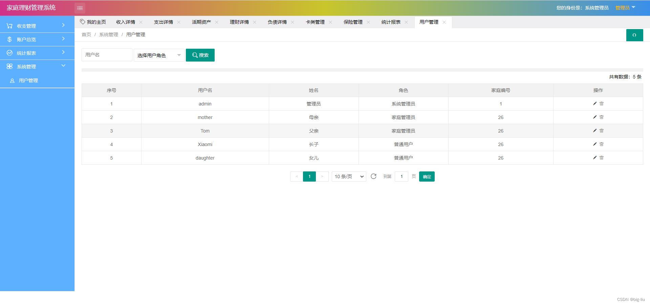Click the pagination refresh icon
650x305 pixels.
click(x=373, y=176)
